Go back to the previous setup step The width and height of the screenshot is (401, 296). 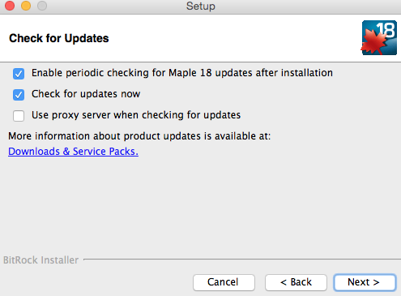[x=296, y=282]
